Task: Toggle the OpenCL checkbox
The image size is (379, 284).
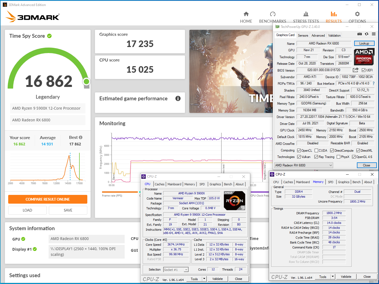Action: tap(299, 151)
